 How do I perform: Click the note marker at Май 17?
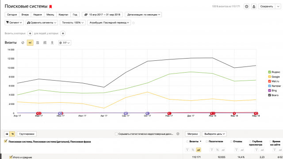click(38, 113)
